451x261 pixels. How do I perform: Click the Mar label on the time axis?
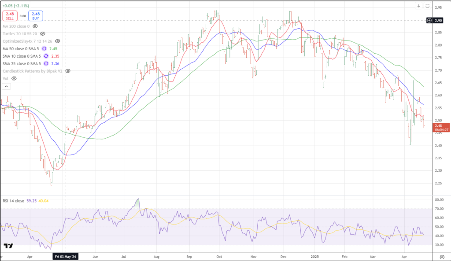pyautogui.click(x=373, y=257)
